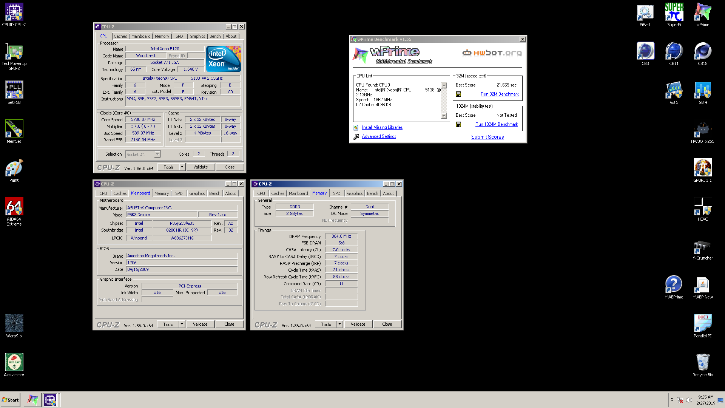
Task: Open the CB11 Cinebench icon
Action: click(x=674, y=54)
